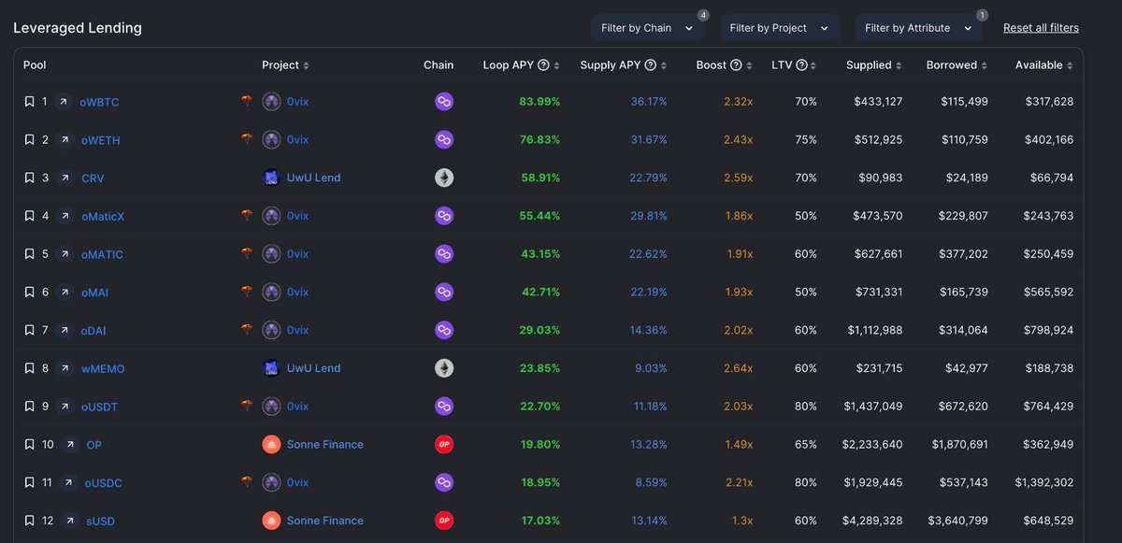This screenshot has width=1122, height=543.
Task: Sort table by Boost arrows
Action: coord(749,65)
